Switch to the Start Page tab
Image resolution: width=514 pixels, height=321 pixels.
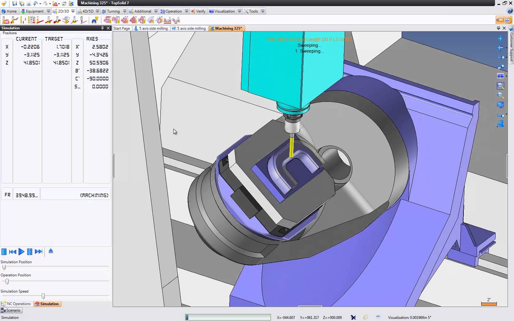click(x=122, y=28)
